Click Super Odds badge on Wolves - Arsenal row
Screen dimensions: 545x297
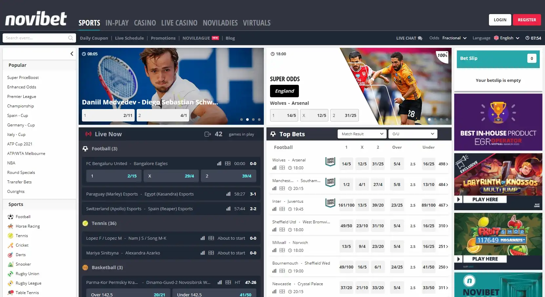point(330,161)
